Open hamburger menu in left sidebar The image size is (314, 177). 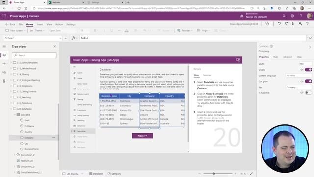[x=4, y=46]
